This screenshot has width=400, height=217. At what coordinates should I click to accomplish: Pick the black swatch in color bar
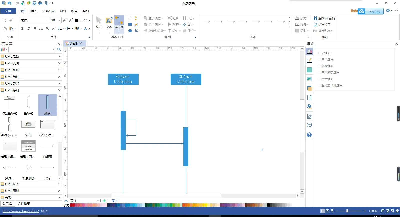click(x=269, y=205)
